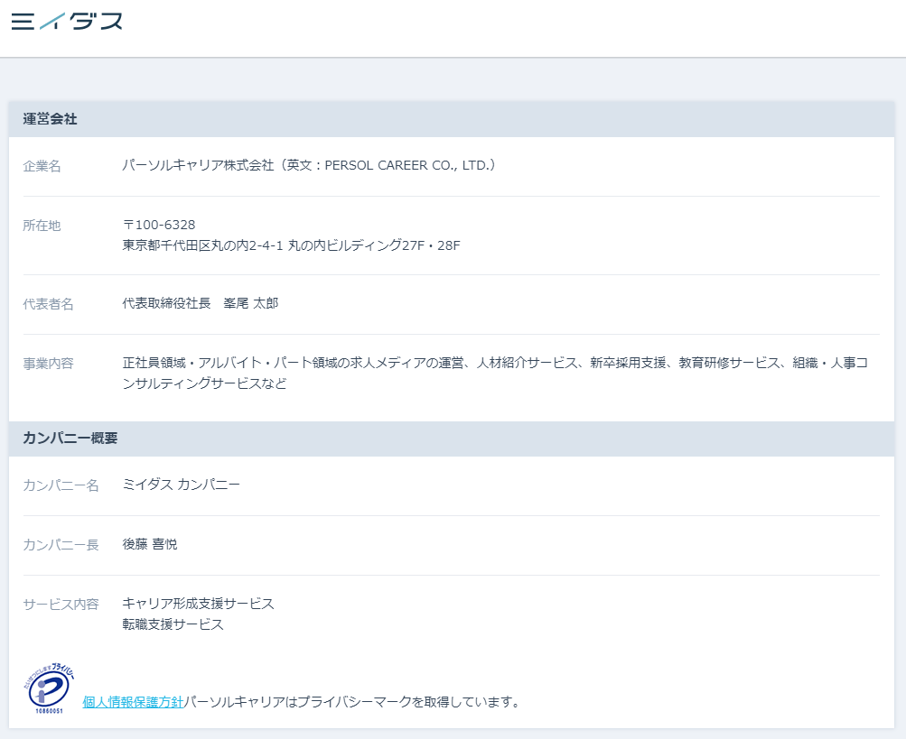
Task: Click the company name パーソルキャリア株式会社
Action: 208,164
